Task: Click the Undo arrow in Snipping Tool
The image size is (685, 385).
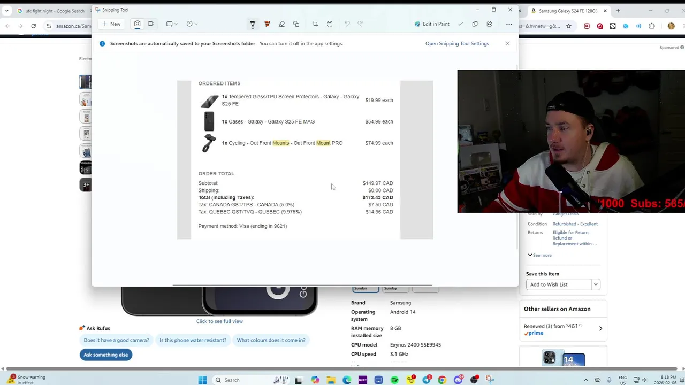Action: tap(347, 24)
